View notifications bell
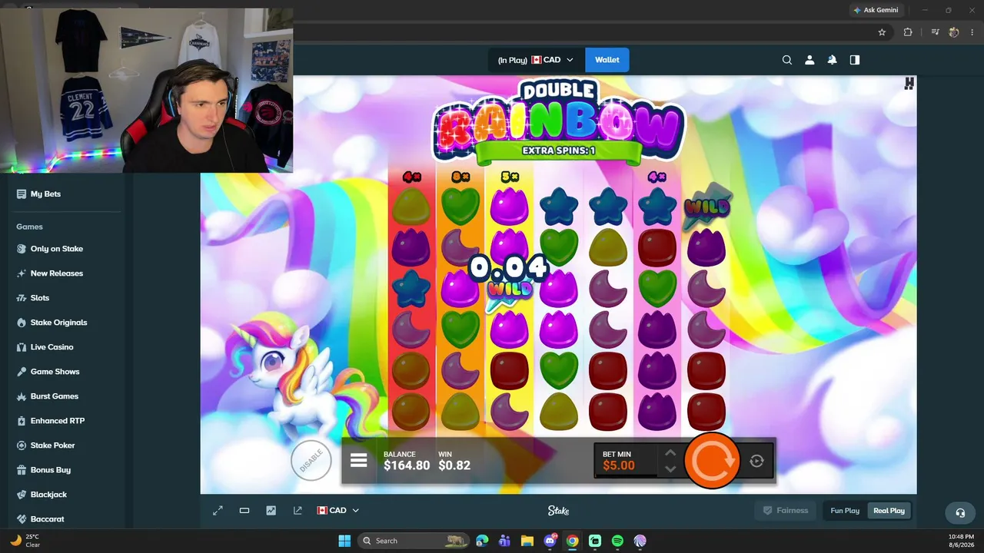This screenshot has height=553, width=984. click(x=832, y=60)
